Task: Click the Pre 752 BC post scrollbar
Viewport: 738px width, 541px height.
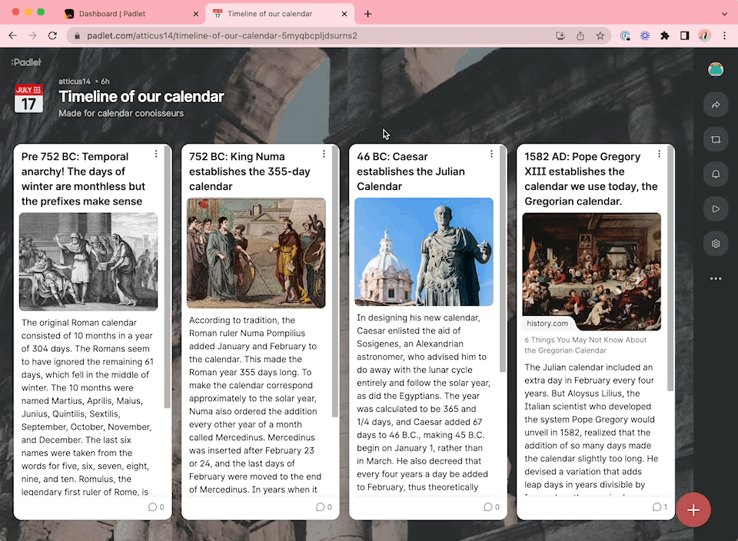Action: 167,277
